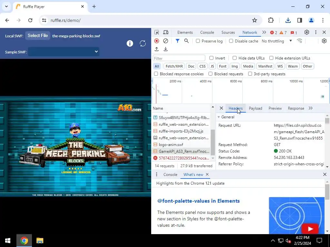Open the drawer three-dot menu

click(x=156, y=175)
